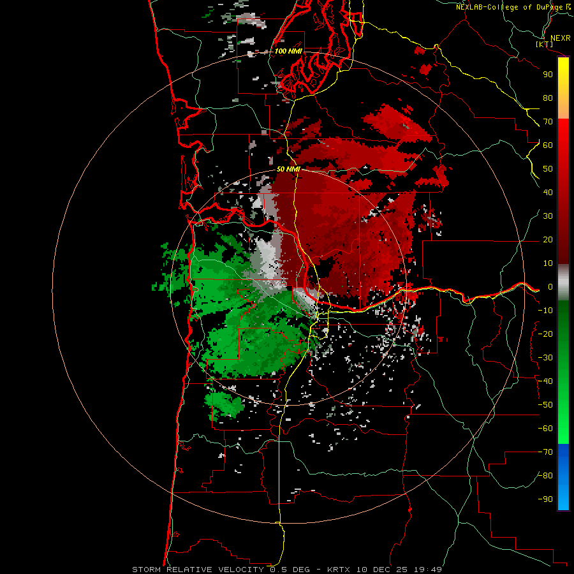574x574 pixels.
Task: Pick the gray zero-velocity band on color bar
Action: 563,283
